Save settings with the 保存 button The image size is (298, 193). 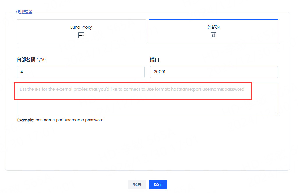[158, 184]
